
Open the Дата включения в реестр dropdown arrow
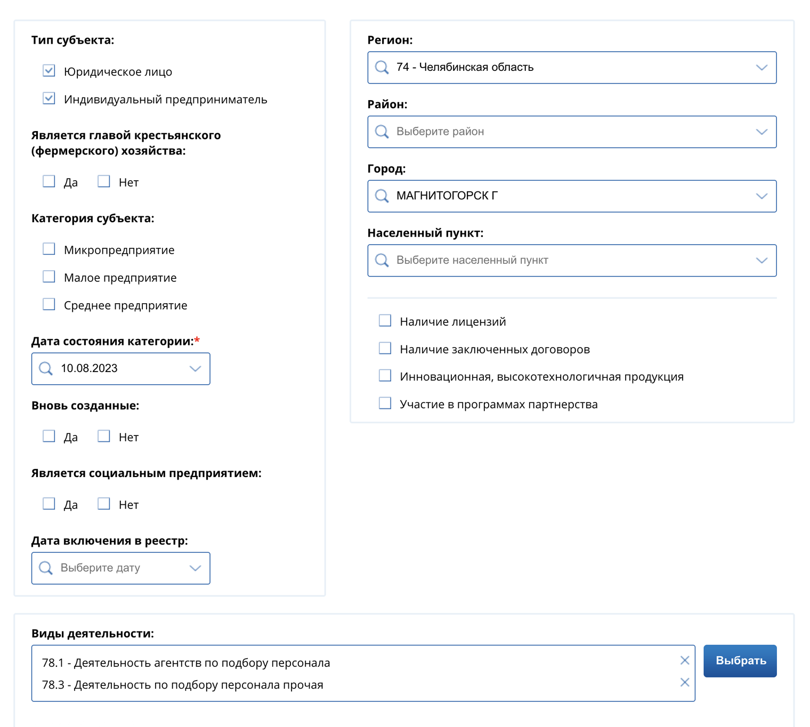[195, 568]
